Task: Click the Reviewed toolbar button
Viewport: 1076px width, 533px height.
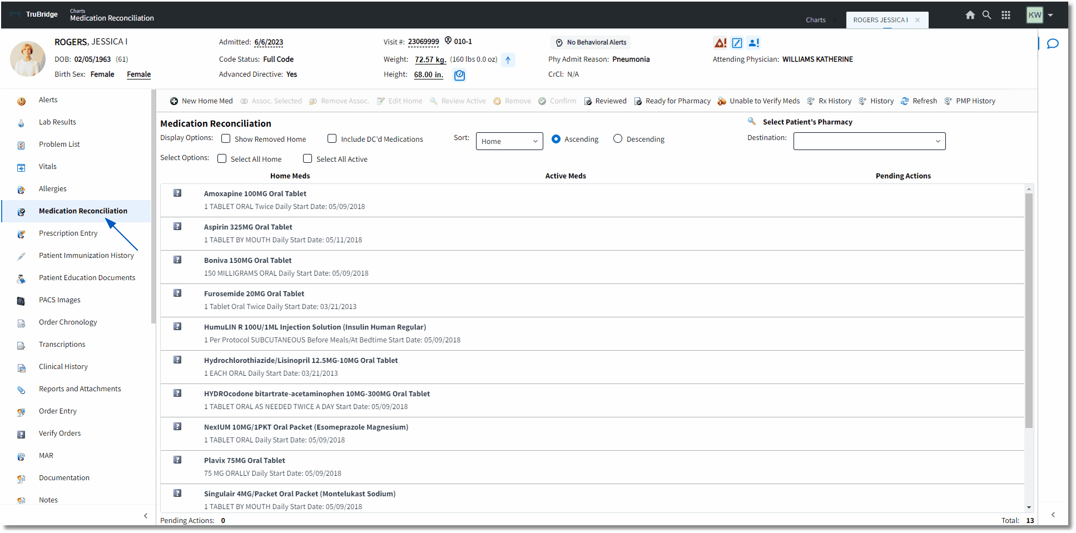Action: (605, 101)
